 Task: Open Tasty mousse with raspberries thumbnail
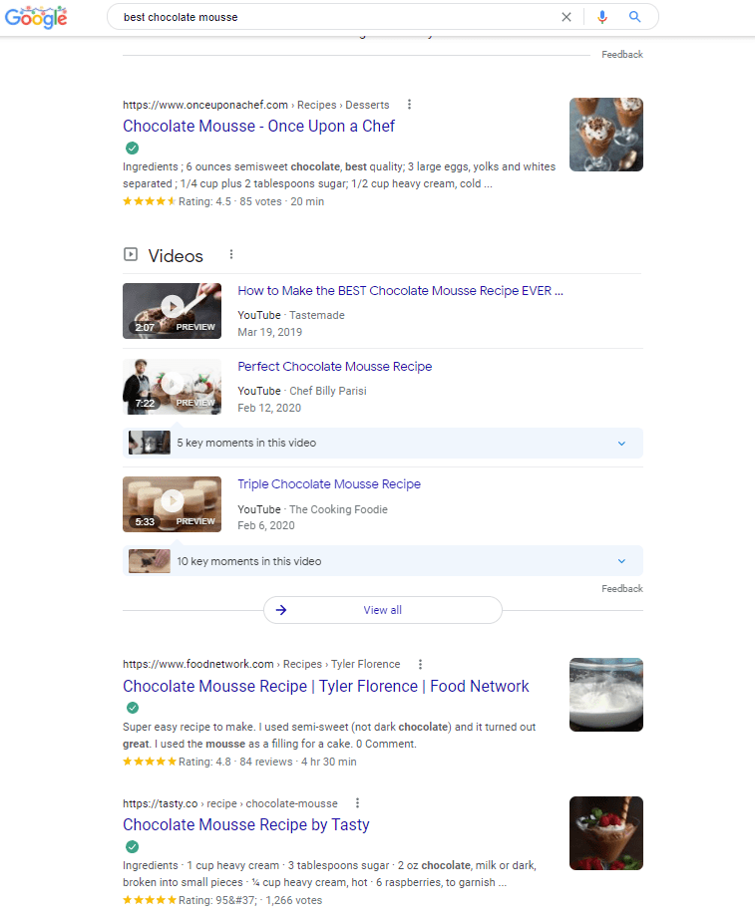click(606, 833)
